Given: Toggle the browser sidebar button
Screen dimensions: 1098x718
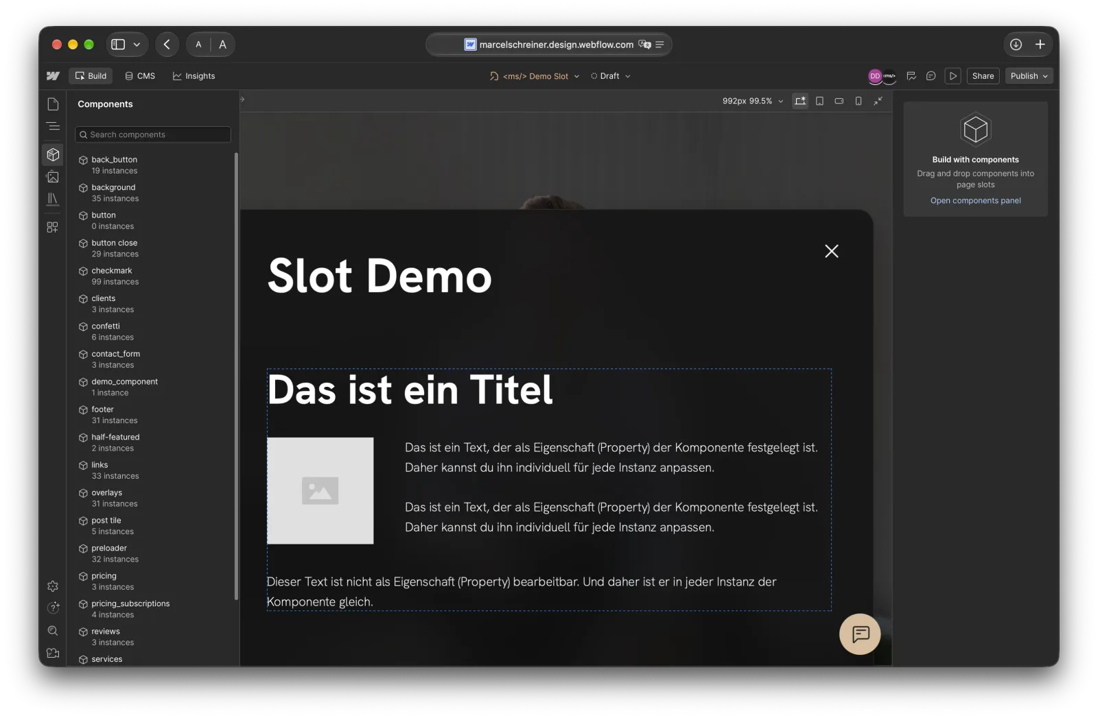Looking at the screenshot, I should [118, 45].
